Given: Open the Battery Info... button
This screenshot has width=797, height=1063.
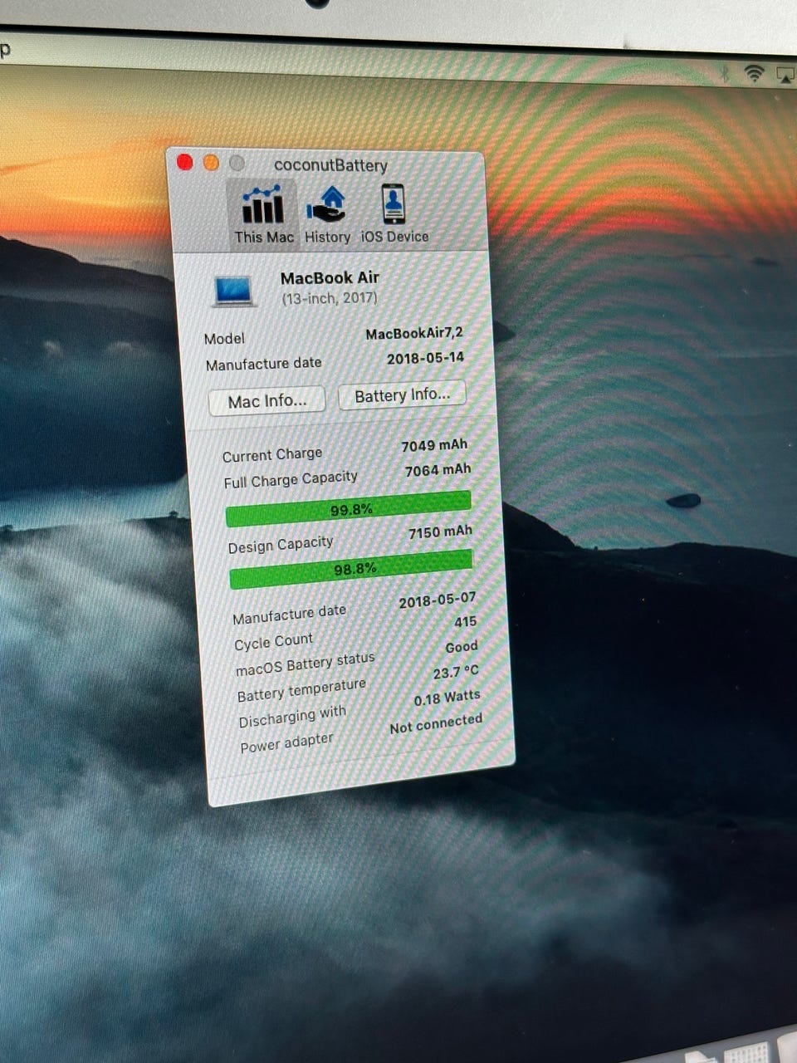Looking at the screenshot, I should pyautogui.click(x=402, y=395).
